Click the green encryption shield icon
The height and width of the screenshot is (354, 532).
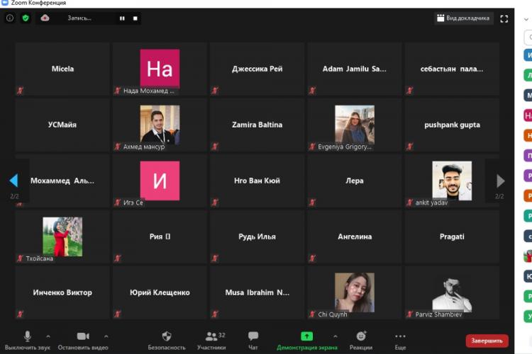(x=26, y=18)
